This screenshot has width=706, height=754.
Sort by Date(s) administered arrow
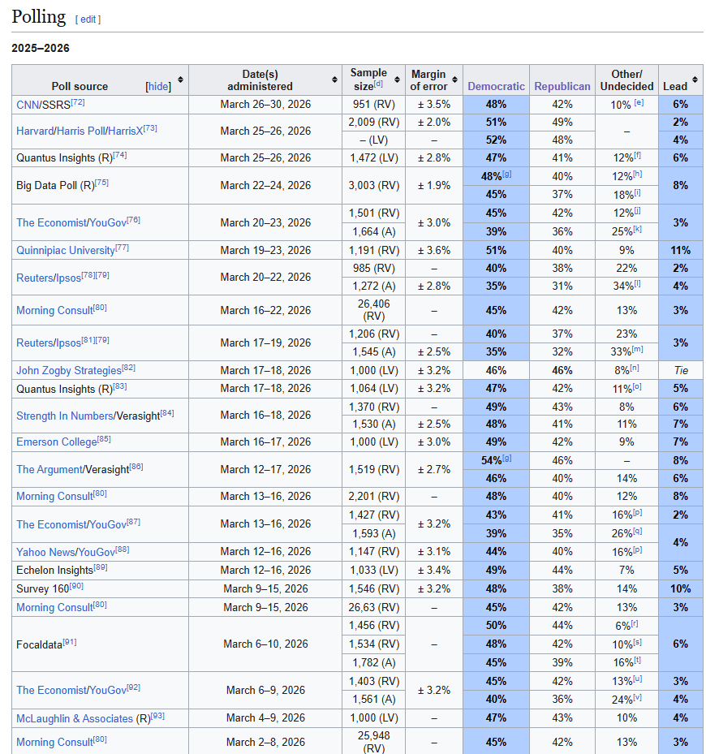(x=334, y=80)
